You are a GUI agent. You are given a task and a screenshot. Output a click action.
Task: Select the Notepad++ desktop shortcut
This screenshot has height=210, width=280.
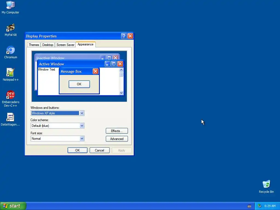[11, 75]
